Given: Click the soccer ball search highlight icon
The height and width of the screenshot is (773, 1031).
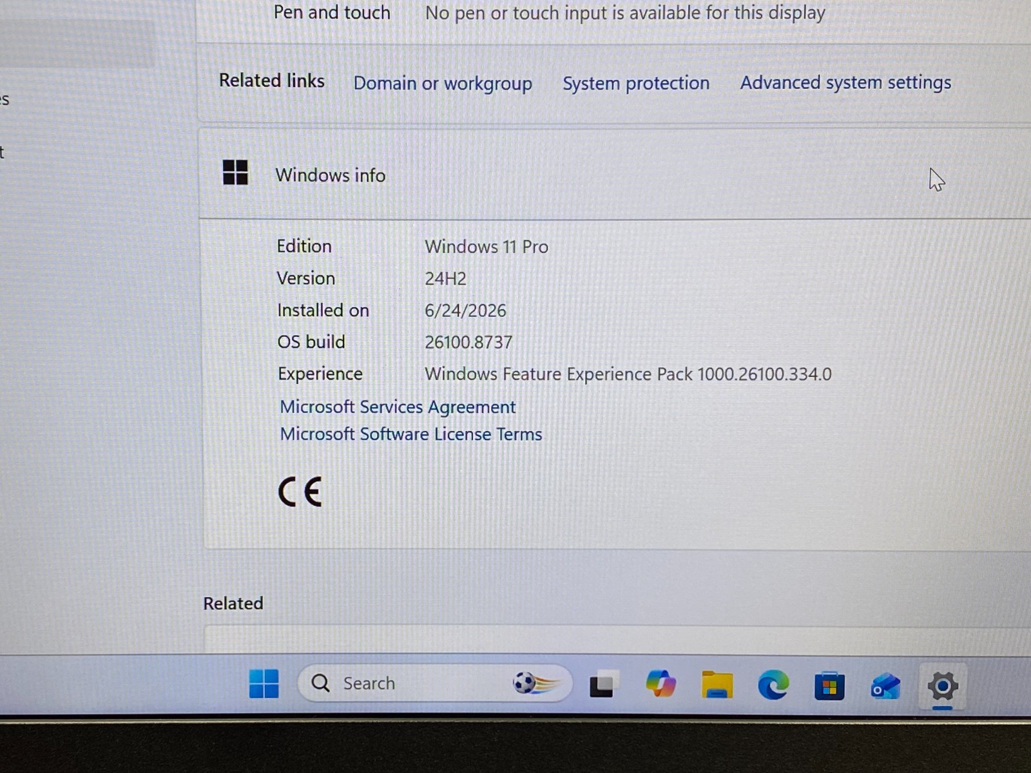Looking at the screenshot, I should (536, 683).
